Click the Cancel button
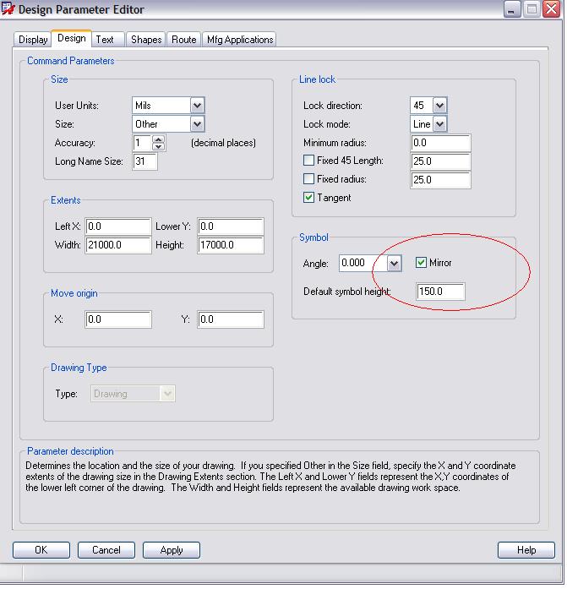This screenshot has width=567, height=589. click(x=106, y=550)
